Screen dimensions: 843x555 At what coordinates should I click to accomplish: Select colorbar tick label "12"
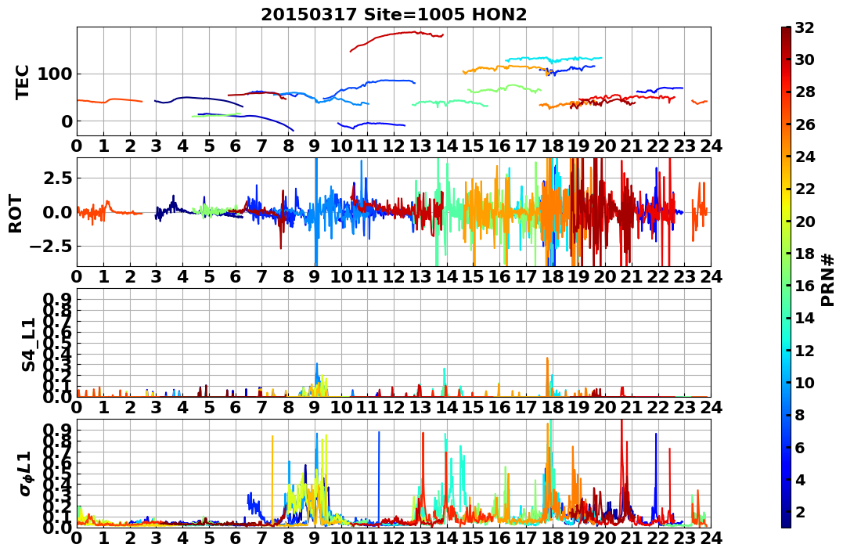point(805,350)
